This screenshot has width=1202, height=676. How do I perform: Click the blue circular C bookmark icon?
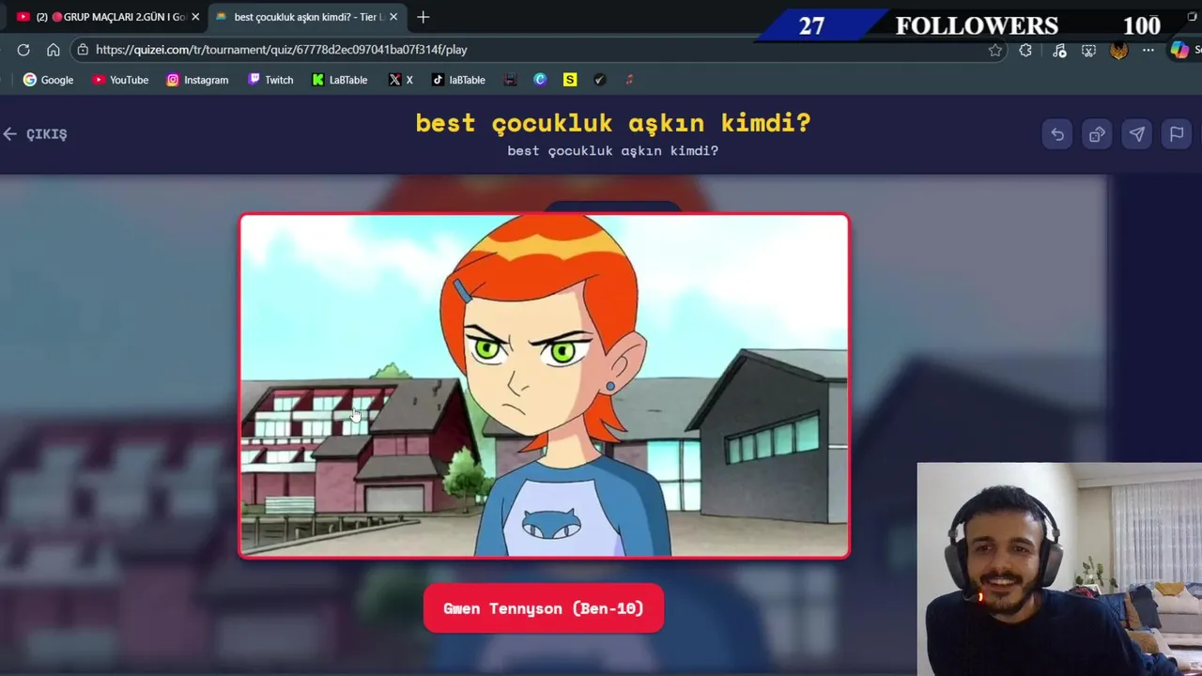[x=540, y=80]
